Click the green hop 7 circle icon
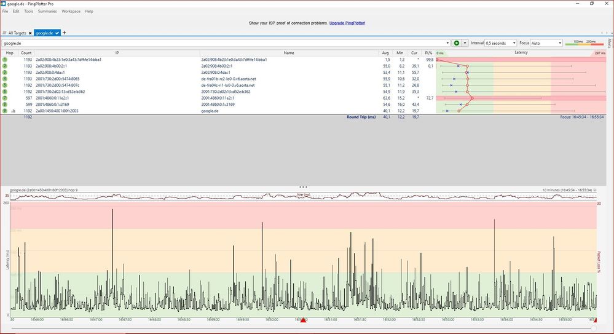 coord(4,98)
